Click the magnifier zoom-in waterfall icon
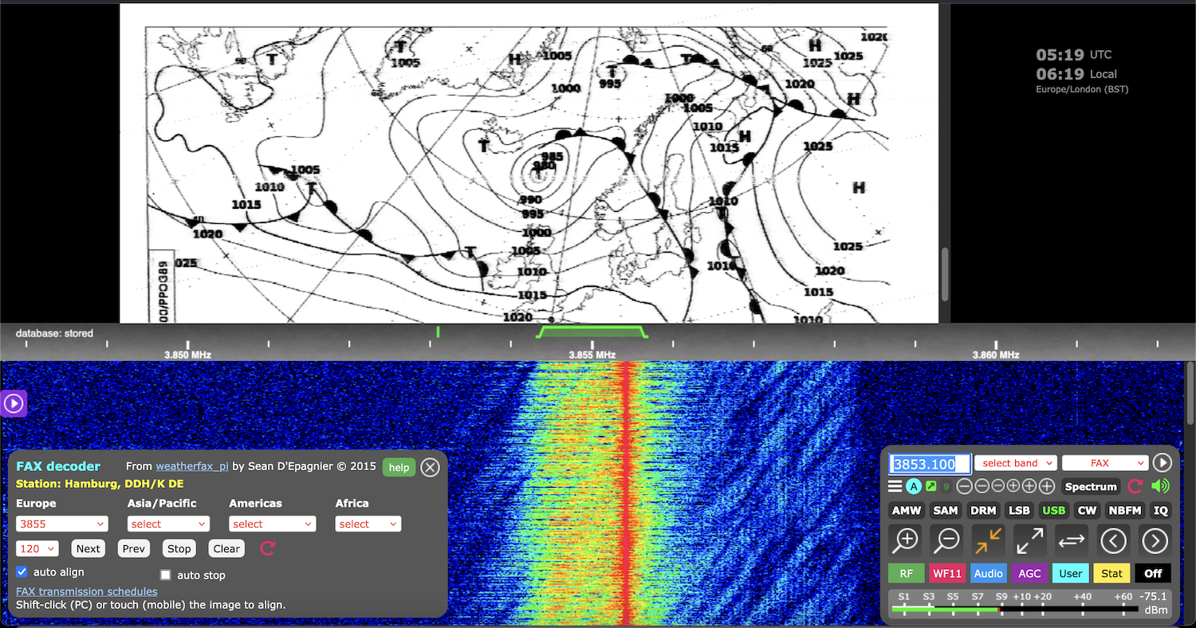 906,541
